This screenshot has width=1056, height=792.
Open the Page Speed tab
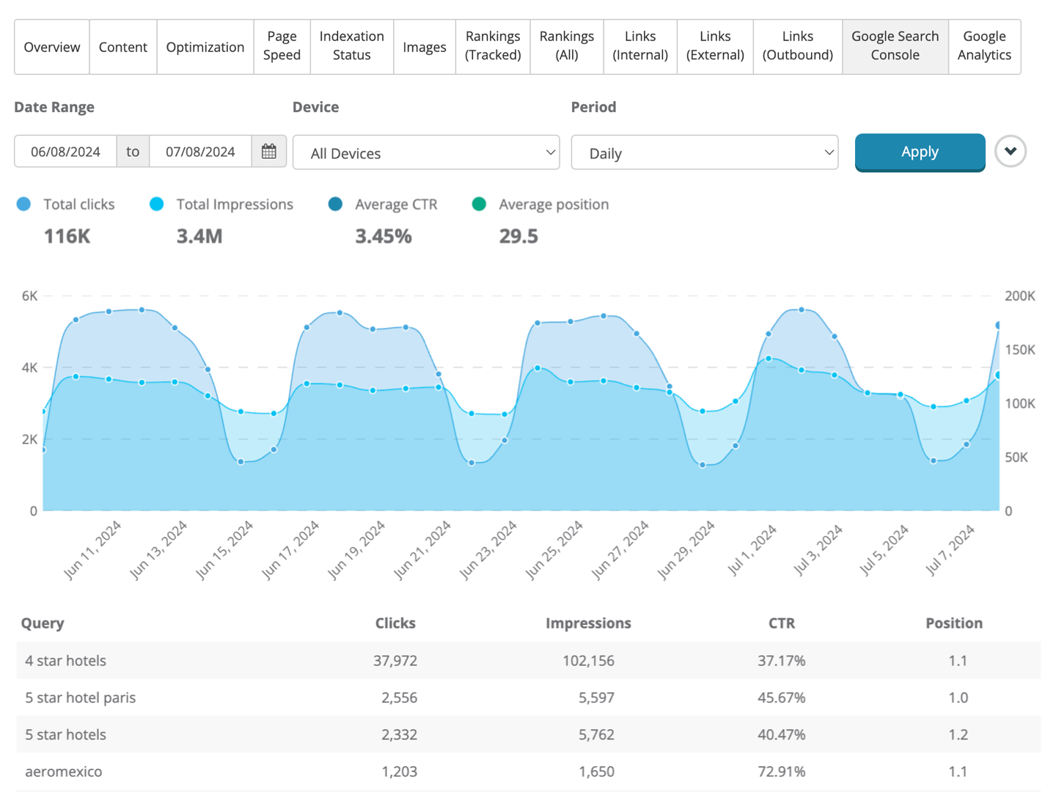coord(282,46)
